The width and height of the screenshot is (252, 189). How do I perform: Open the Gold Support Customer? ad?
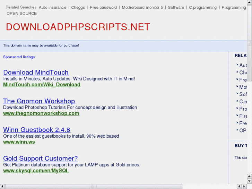[x=40, y=159]
